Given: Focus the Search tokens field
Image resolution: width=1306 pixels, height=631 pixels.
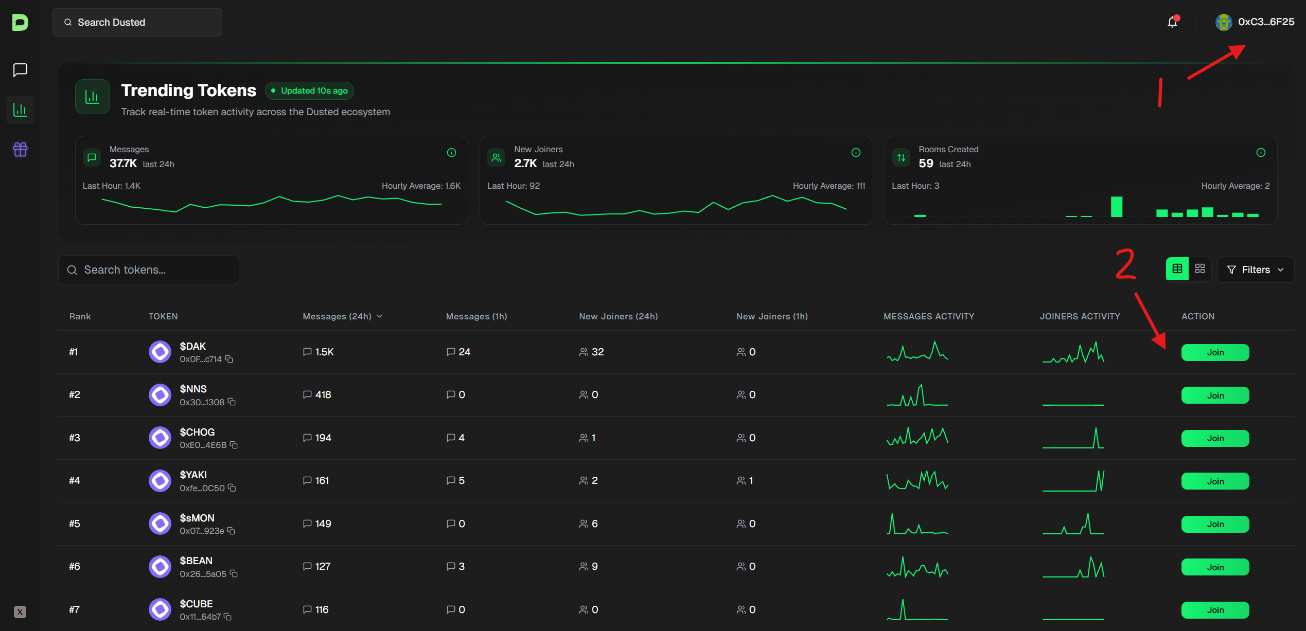Looking at the screenshot, I should tap(149, 269).
